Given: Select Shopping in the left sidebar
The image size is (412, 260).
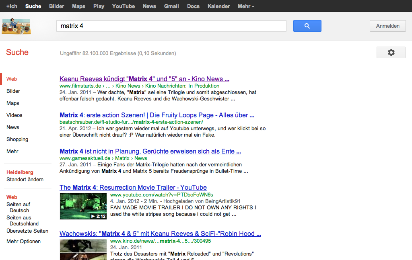Looking at the screenshot, I should point(17,139).
